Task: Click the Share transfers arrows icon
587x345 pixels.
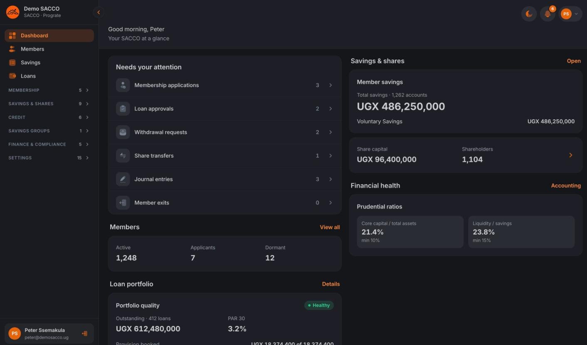Action: coord(123,155)
